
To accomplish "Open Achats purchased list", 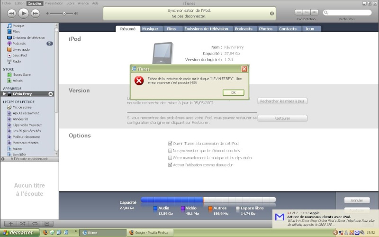I will tap(18, 81).
